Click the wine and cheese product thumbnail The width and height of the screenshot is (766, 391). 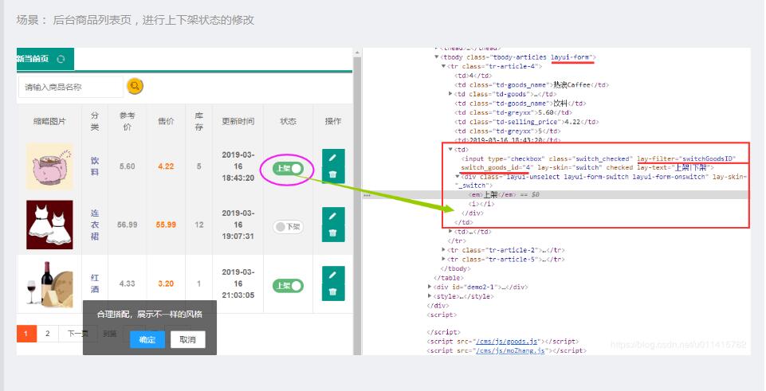coord(49,284)
